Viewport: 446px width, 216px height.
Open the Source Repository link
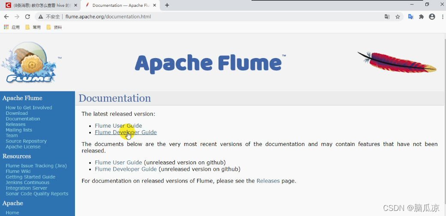coord(26,141)
